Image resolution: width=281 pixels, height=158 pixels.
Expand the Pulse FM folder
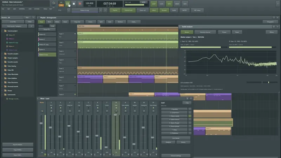coord(2,70)
